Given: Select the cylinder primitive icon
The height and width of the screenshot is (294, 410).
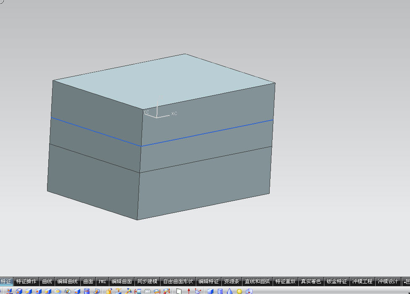Looking at the screenshot, I should point(220,291).
